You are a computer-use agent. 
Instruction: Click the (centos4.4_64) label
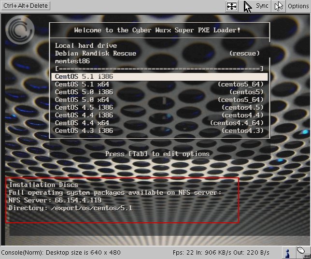coord(237,123)
